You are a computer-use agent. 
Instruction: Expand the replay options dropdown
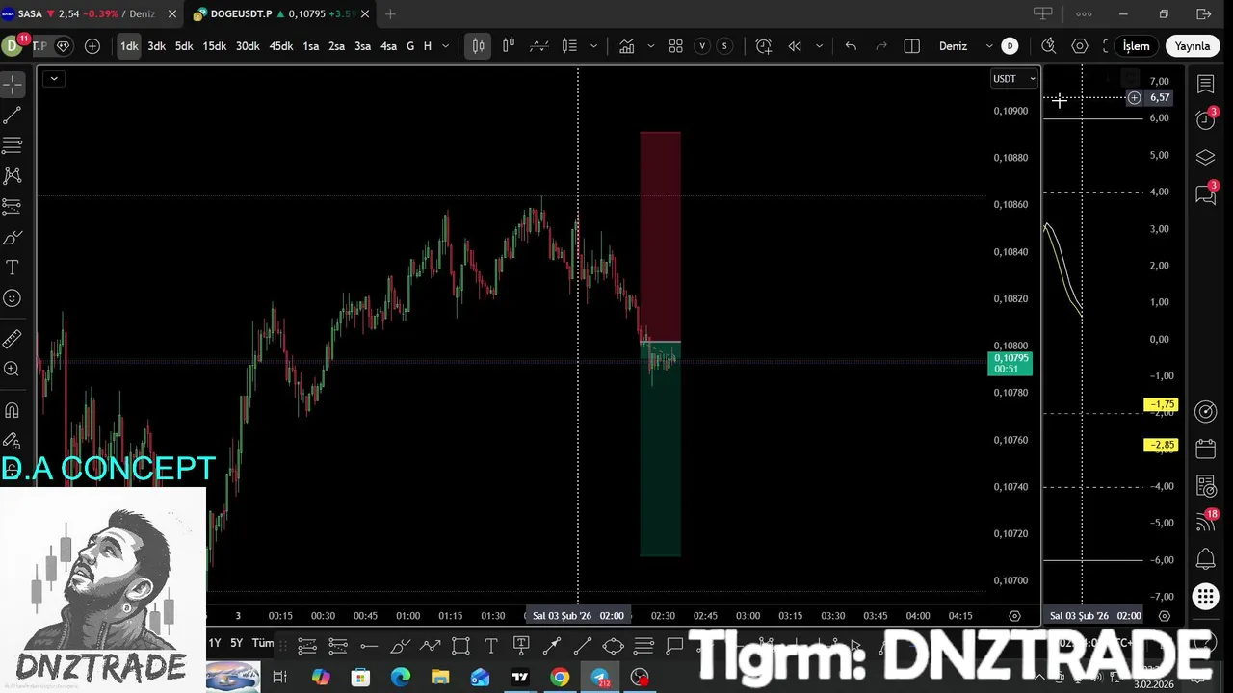(x=819, y=46)
